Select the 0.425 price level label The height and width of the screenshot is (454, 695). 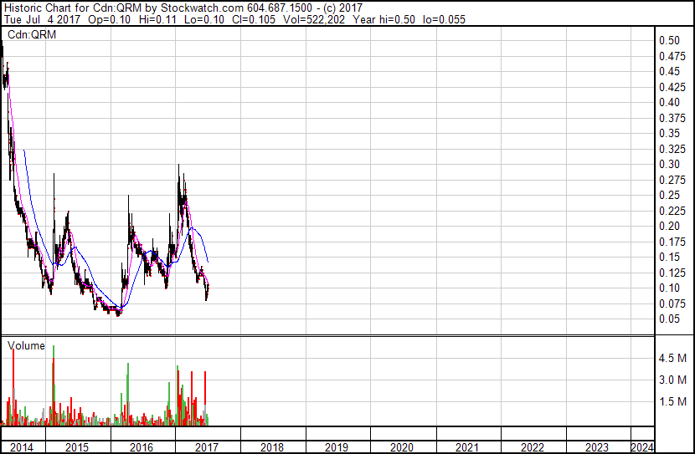(672, 87)
